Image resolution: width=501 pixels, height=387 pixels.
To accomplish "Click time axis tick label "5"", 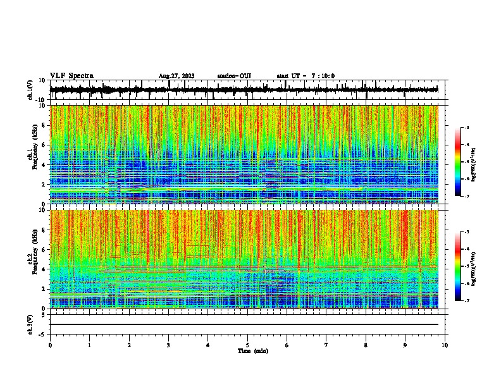I will pos(247,345).
